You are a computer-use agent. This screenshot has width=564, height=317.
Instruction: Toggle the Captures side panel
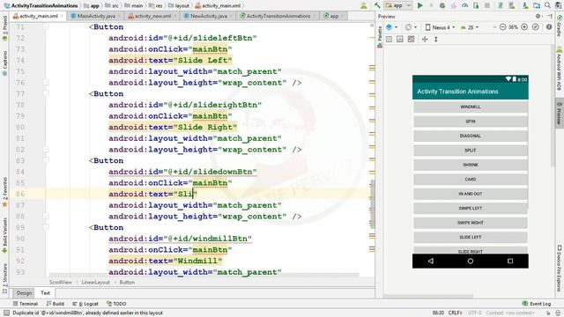[4, 63]
